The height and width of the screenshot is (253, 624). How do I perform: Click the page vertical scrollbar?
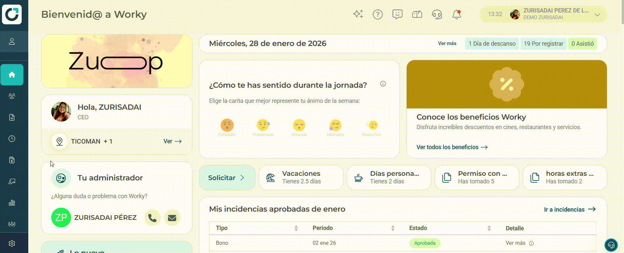[x=622, y=12]
